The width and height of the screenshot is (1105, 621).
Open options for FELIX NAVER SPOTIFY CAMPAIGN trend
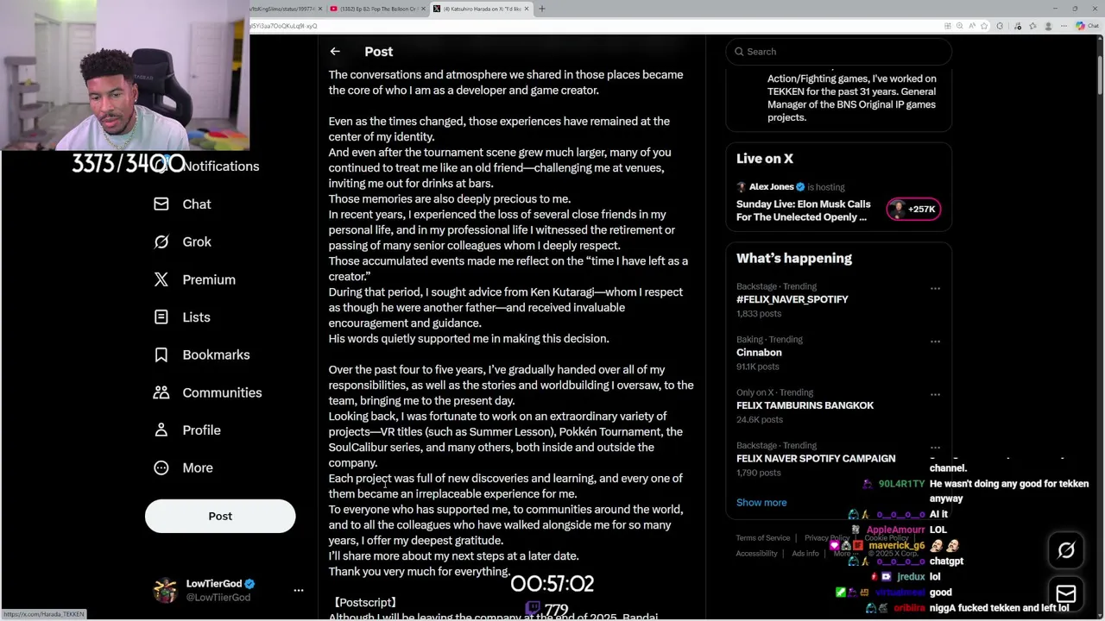coord(935,448)
